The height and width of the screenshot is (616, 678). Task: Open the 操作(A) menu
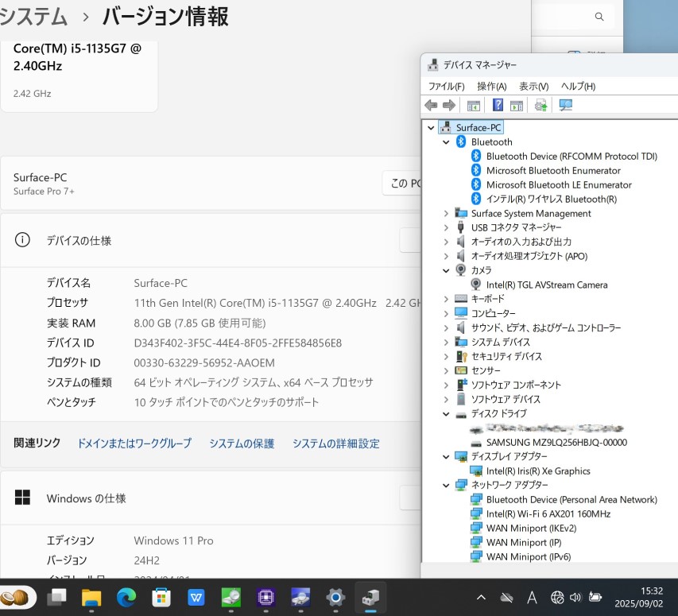(492, 87)
